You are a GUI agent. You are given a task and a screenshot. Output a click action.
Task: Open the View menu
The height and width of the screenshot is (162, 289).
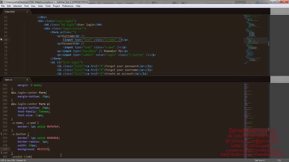[x=33, y=6]
